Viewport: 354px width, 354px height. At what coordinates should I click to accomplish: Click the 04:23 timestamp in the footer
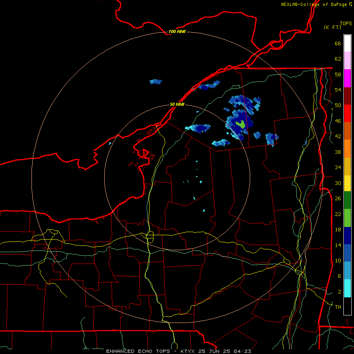click(x=242, y=351)
